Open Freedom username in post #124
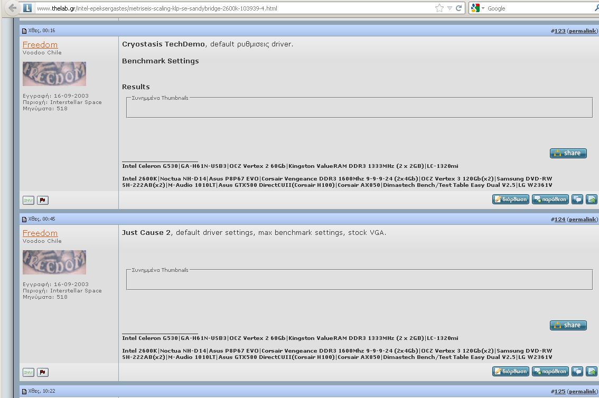The image size is (599, 398). coord(40,233)
